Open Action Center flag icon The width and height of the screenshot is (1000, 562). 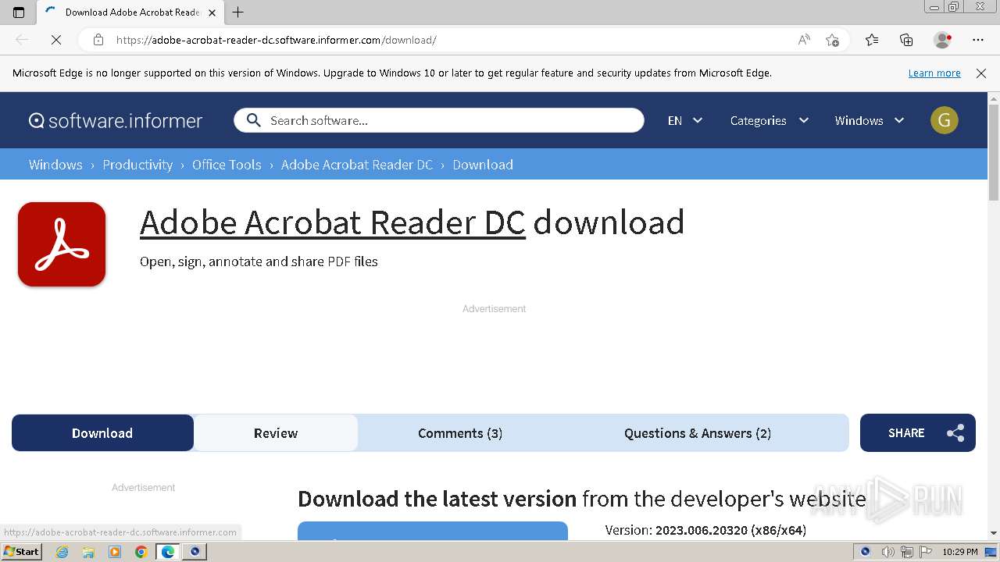924,552
